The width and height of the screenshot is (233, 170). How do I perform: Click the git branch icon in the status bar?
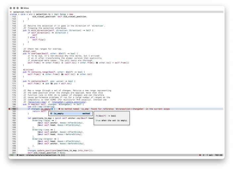[18, 155]
